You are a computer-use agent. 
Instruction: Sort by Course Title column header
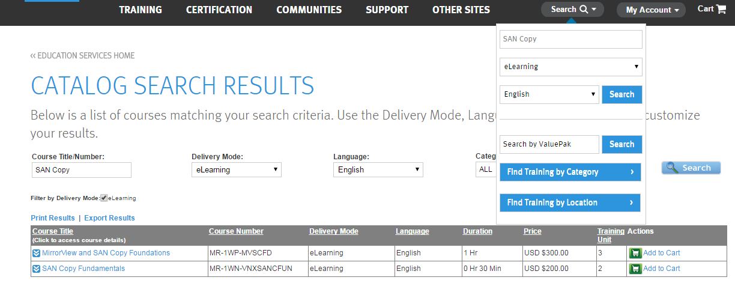(x=53, y=231)
